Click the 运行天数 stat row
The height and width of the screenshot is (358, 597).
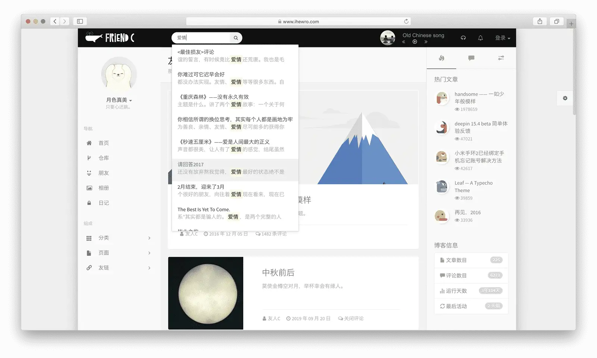coord(471,291)
